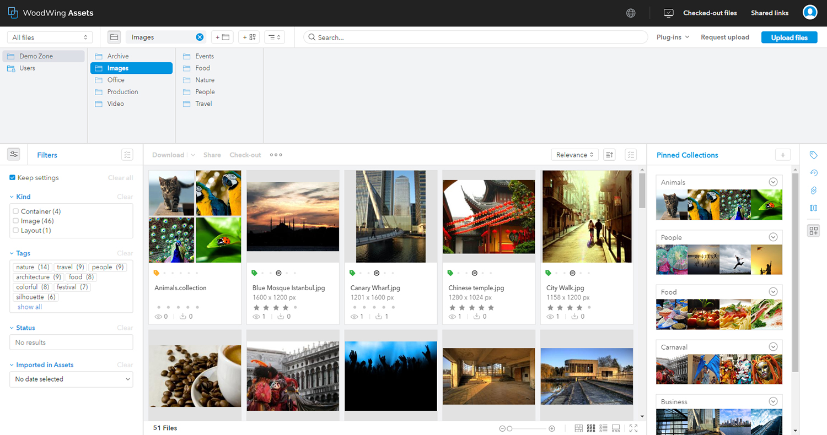Viewport: 827px width, 435px height.
Task: Expand the Carnaval collection menu
Action: [x=773, y=347]
